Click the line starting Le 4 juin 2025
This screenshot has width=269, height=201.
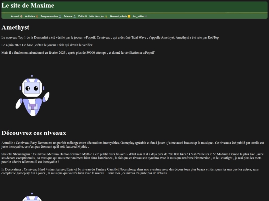point(47,45)
